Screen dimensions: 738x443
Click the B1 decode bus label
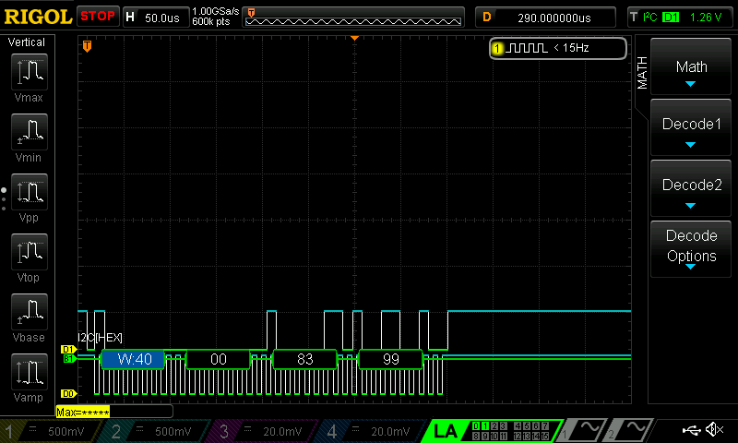click(68, 359)
